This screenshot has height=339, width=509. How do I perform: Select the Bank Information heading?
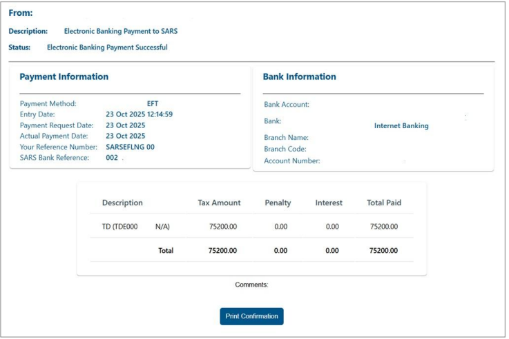coord(299,77)
